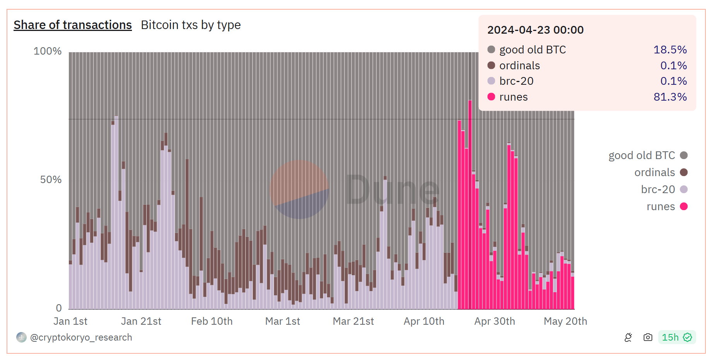712x358 pixels.
Task: Click the author avatar beside @cryptokoryo_research
Action: (21, 337)
